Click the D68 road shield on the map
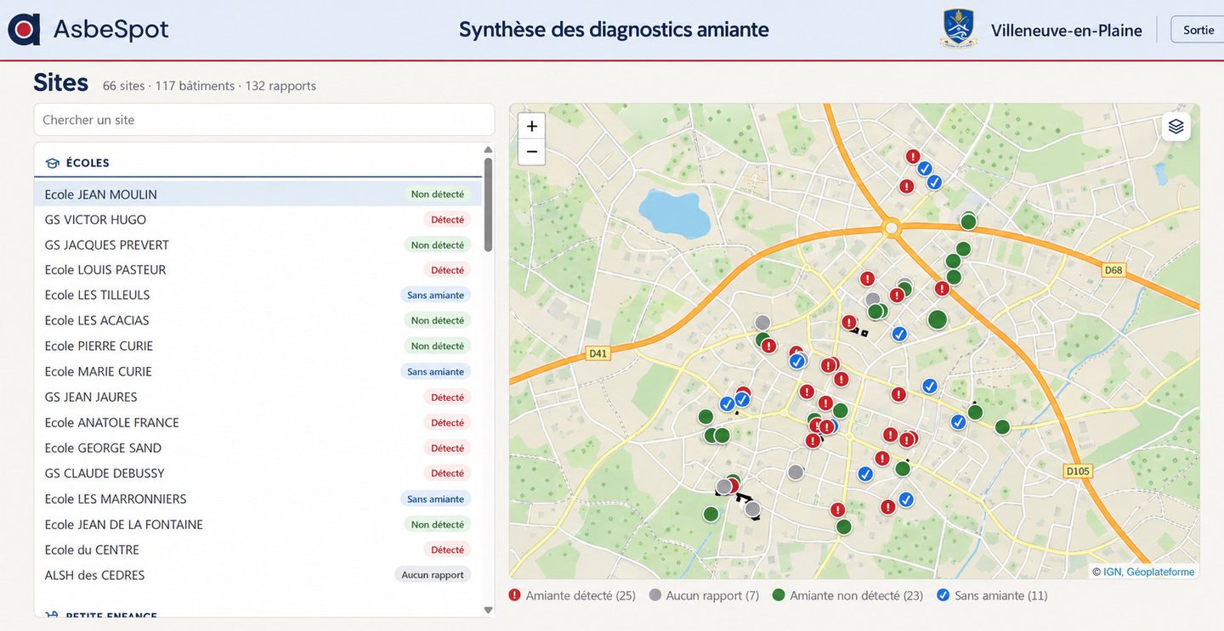This screenshot has height=631, width=1224. tap(1113, 270)
